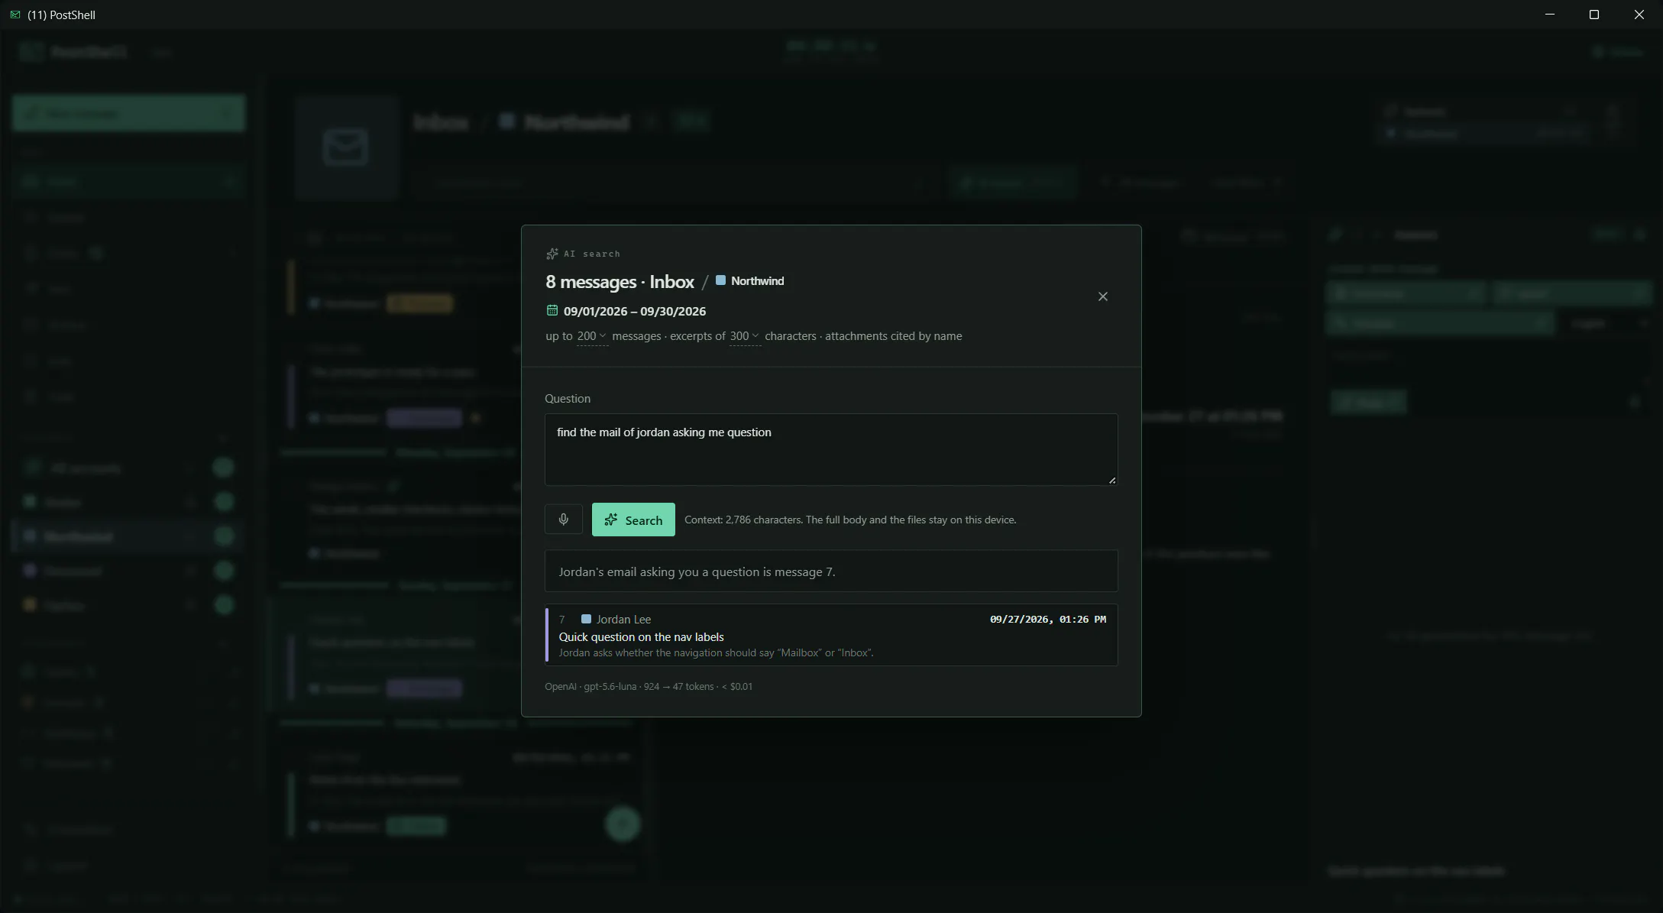Click the green Search button
1663x913 pixels.
(633, 520)
